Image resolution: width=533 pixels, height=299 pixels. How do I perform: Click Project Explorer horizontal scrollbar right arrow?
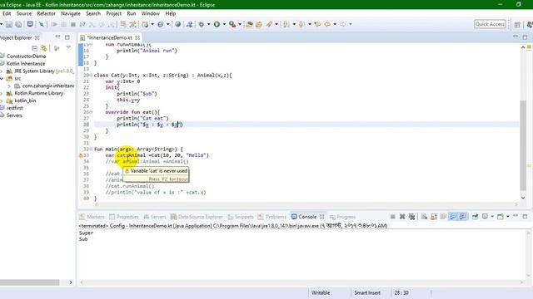click(x=70, y=282)
